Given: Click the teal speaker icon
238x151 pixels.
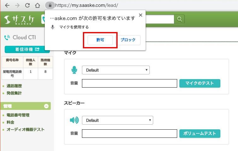Looking at the screenshot, I should coord(74,120).
